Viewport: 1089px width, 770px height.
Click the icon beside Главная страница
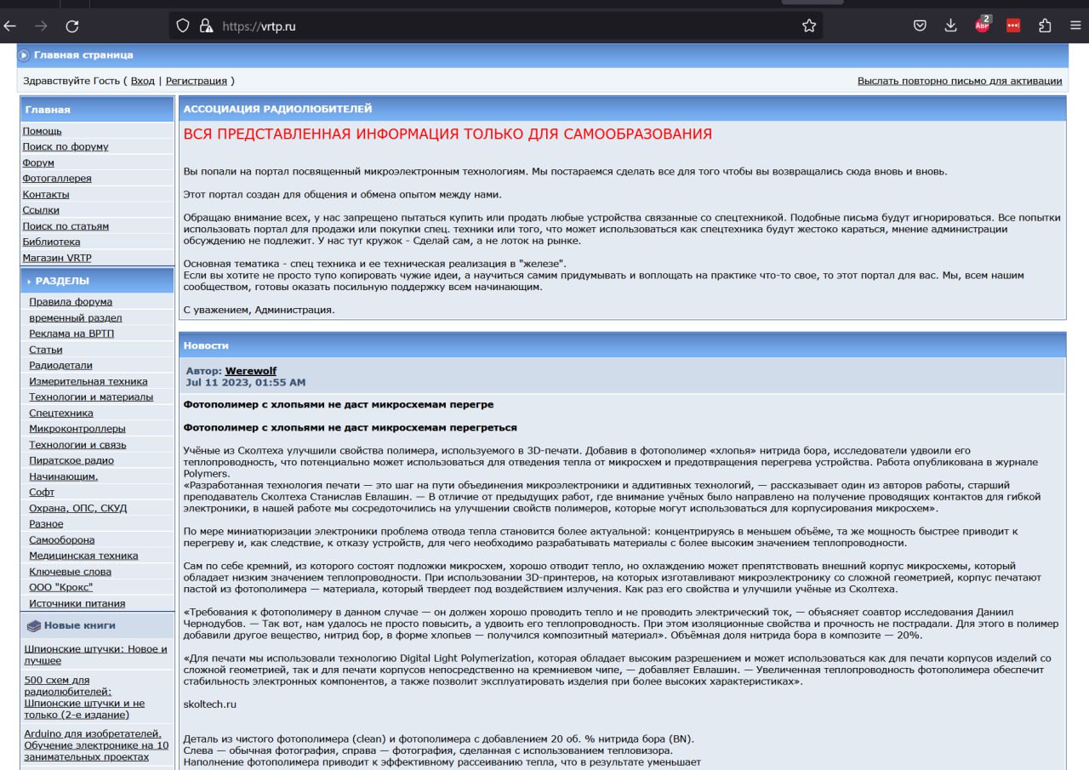click(24, 55)
